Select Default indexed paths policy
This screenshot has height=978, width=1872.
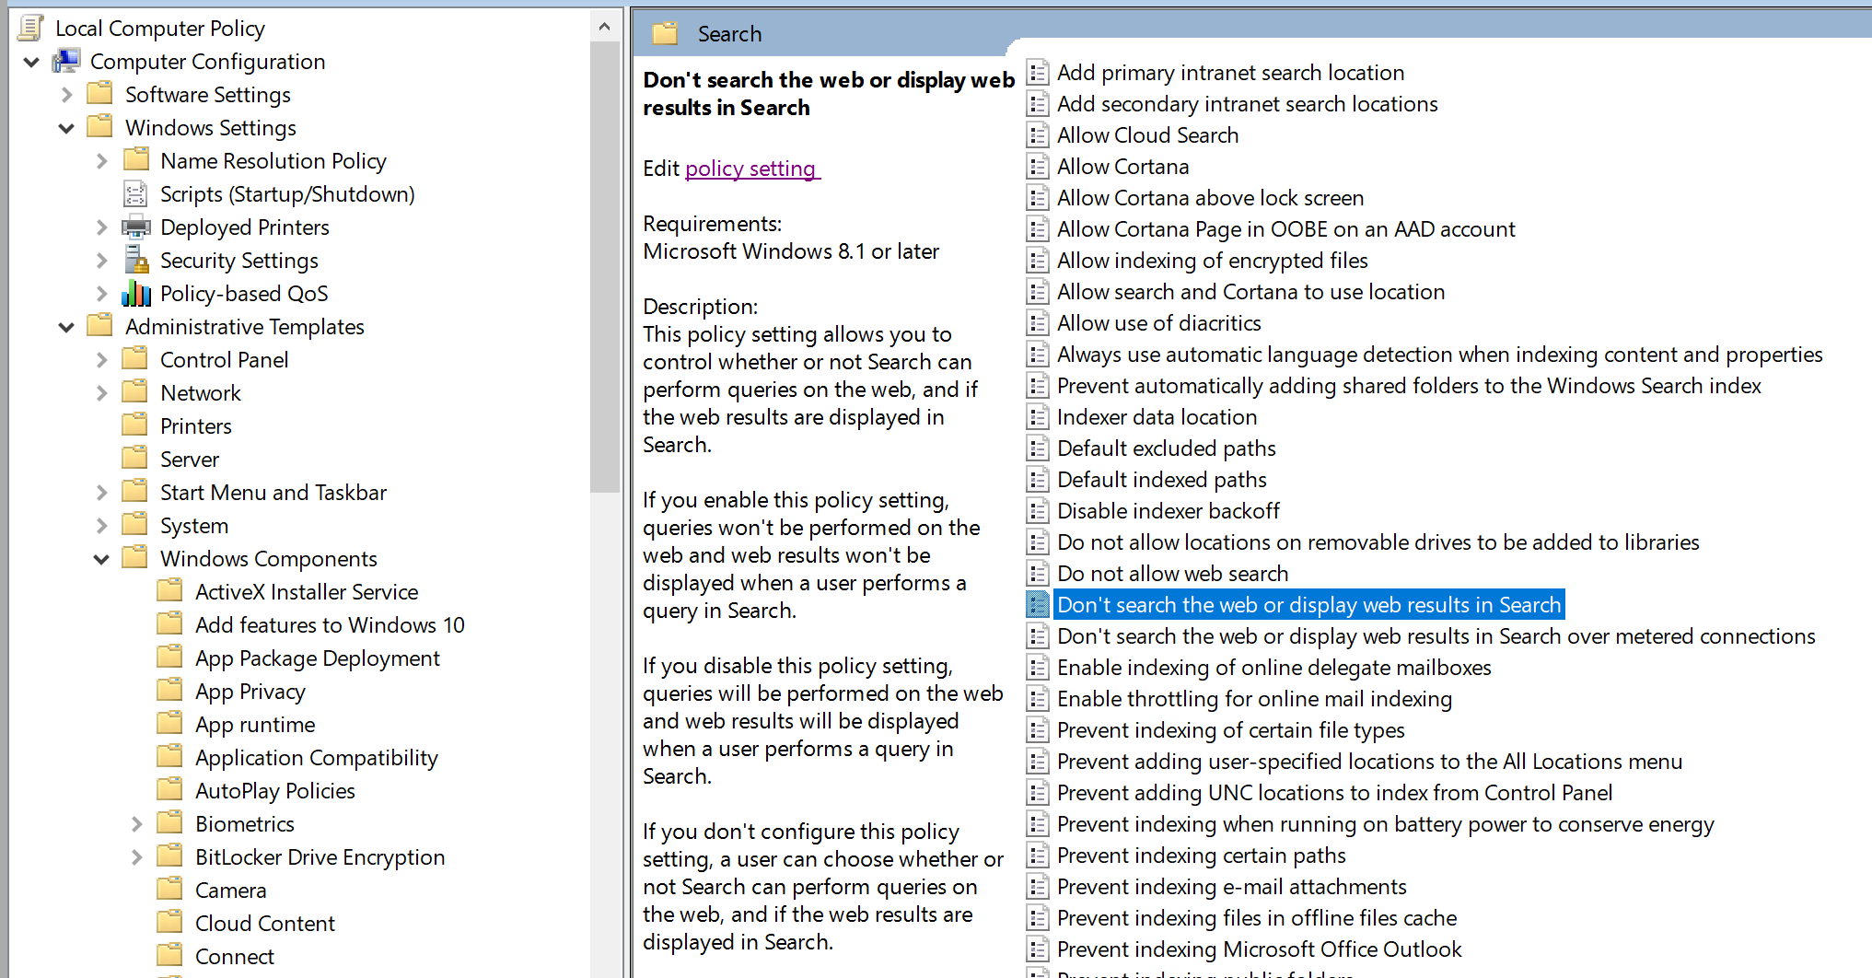1161,480
